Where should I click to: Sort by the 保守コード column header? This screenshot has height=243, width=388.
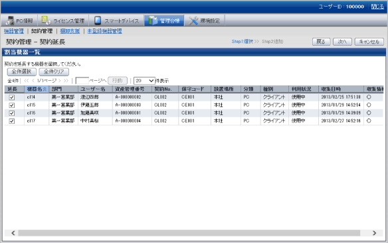click(195, 89)
